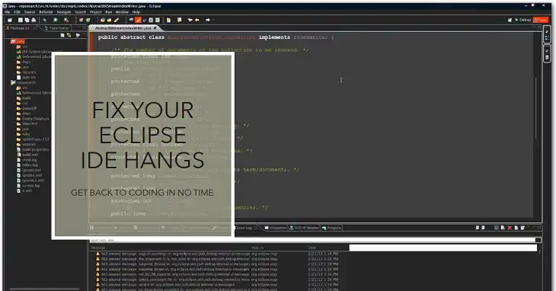The width and height of the screenshot is (556, 291).
Task: Click the Open Perspective icon beside Debug
Action: pos(510,21)
